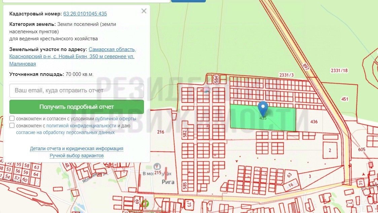Image resolution: width=378 pixels, height=213 pixels.
Task: Select parcel labeled 605 on map
Action: (x=362, y=150)
